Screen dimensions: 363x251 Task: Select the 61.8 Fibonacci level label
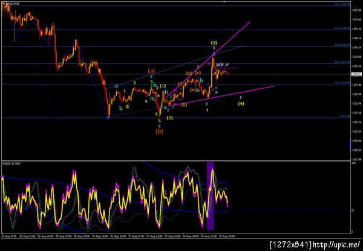(342, 28)
